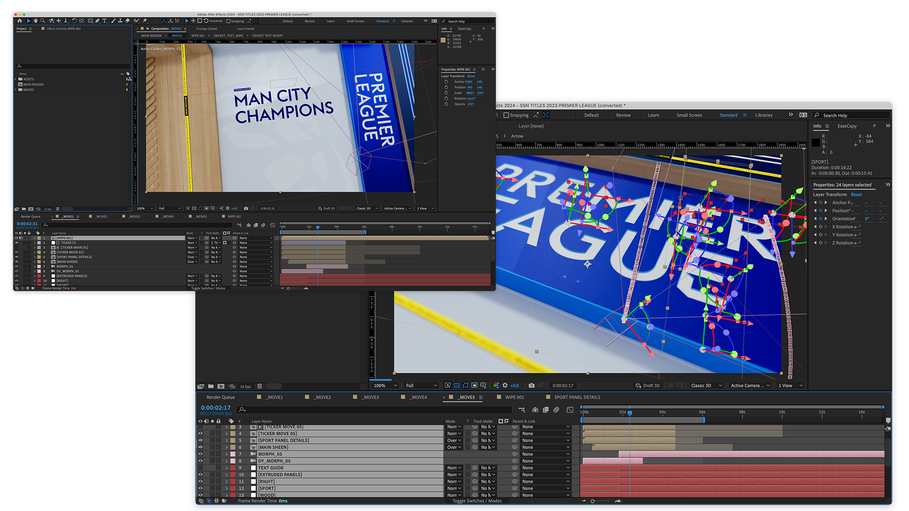909x511 pixels.
Task: Open Graph Editor icon in _MOVE5 timeline
Action: [570, 410]
